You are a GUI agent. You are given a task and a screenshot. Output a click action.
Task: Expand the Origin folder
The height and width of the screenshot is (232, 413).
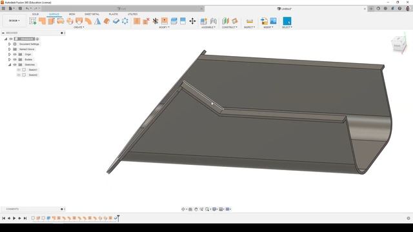click(10, 54)
